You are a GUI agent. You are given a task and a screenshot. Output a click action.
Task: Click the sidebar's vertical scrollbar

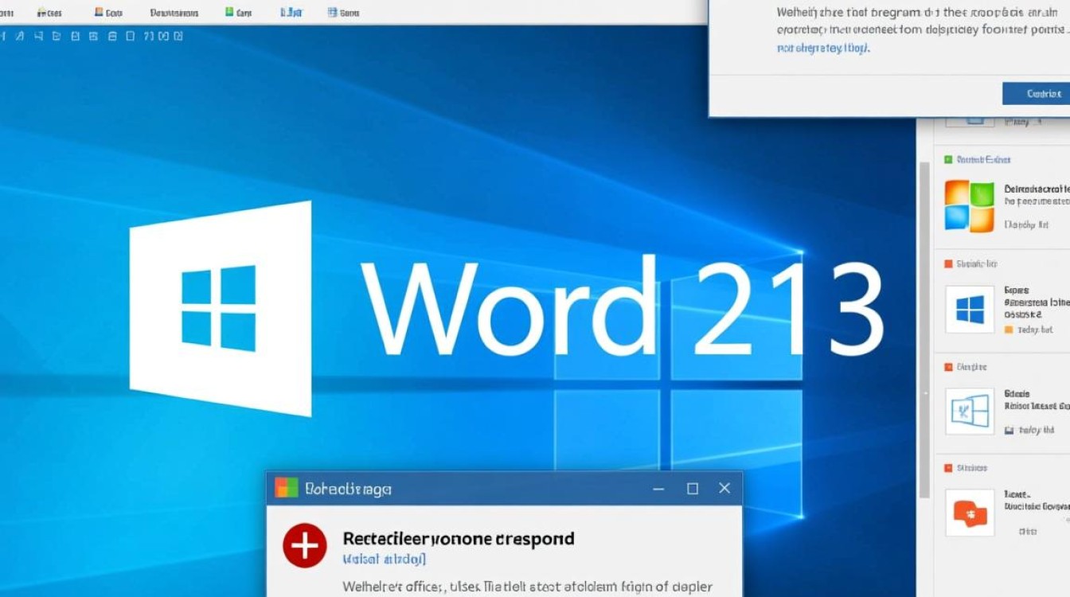click(x=924, y=318)
